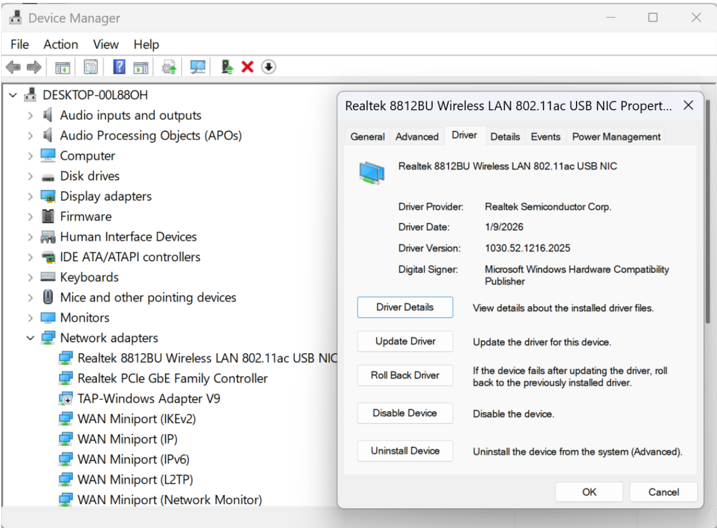Collapse the Network adapters category

click(30, 338)
